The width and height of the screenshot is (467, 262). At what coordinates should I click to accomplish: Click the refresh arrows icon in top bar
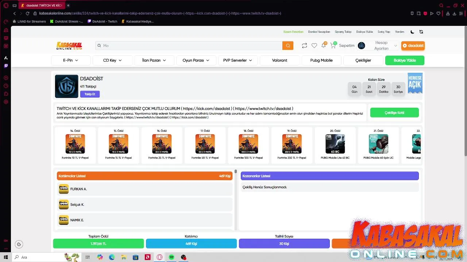421,32
